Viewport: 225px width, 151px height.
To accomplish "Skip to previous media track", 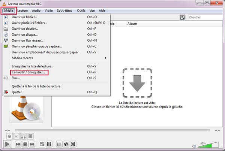I will [x=18, y=144].
